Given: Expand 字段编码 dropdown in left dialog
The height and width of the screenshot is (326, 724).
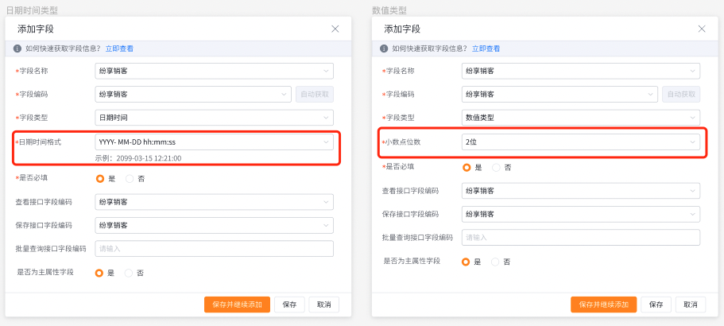Looking at the screenshot, I should (193, 94).
